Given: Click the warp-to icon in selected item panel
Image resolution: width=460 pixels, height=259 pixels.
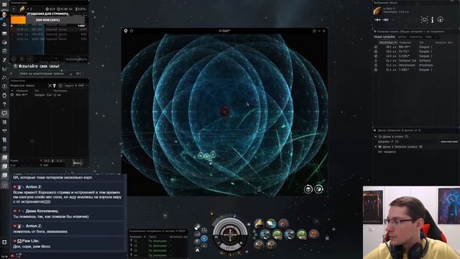Looking at the screenshot, I should (385, 19).
